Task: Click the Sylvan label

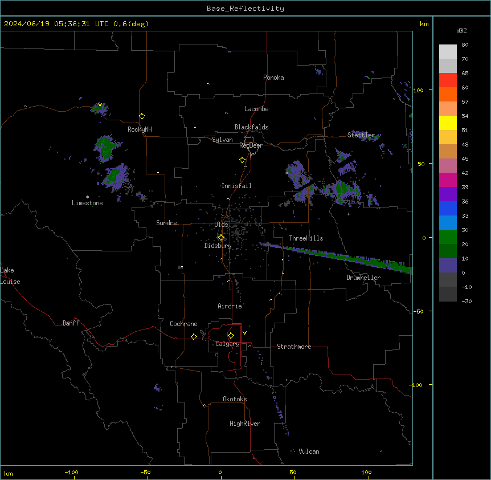Action: (222, 140)
